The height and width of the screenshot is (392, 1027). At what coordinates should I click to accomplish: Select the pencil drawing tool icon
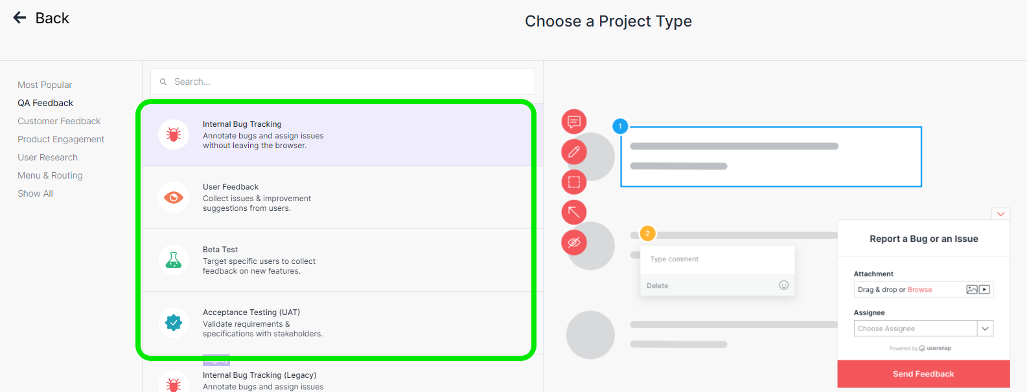[x=573, y=151]
